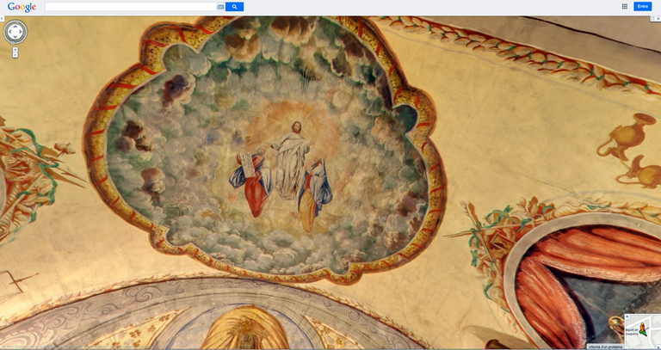Click the Google logo
Viewport: 661px width, 350px height.
point(22,7)
